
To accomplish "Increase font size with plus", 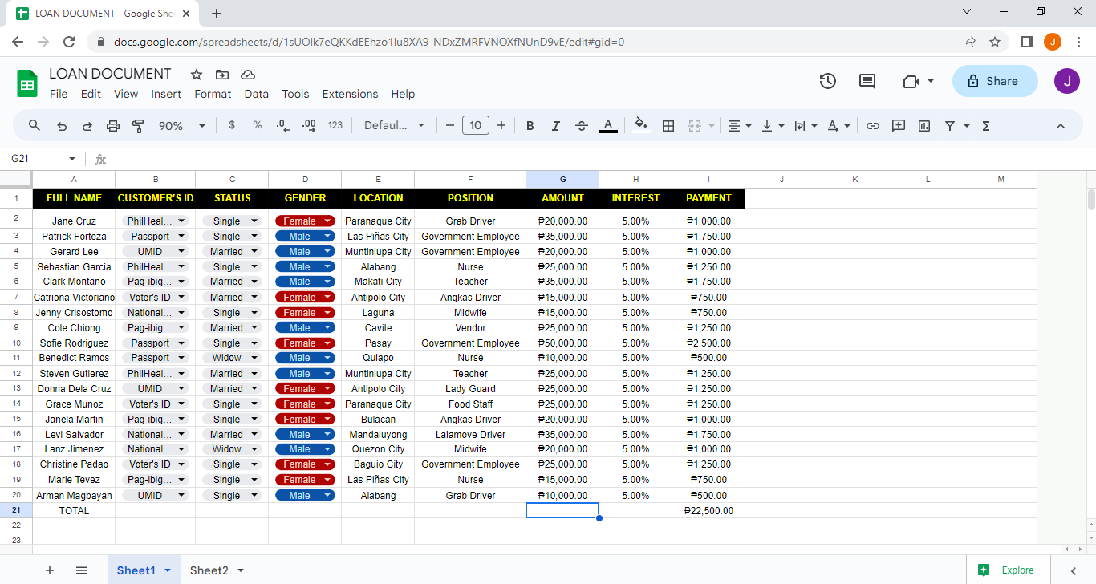I will point(501,126).
